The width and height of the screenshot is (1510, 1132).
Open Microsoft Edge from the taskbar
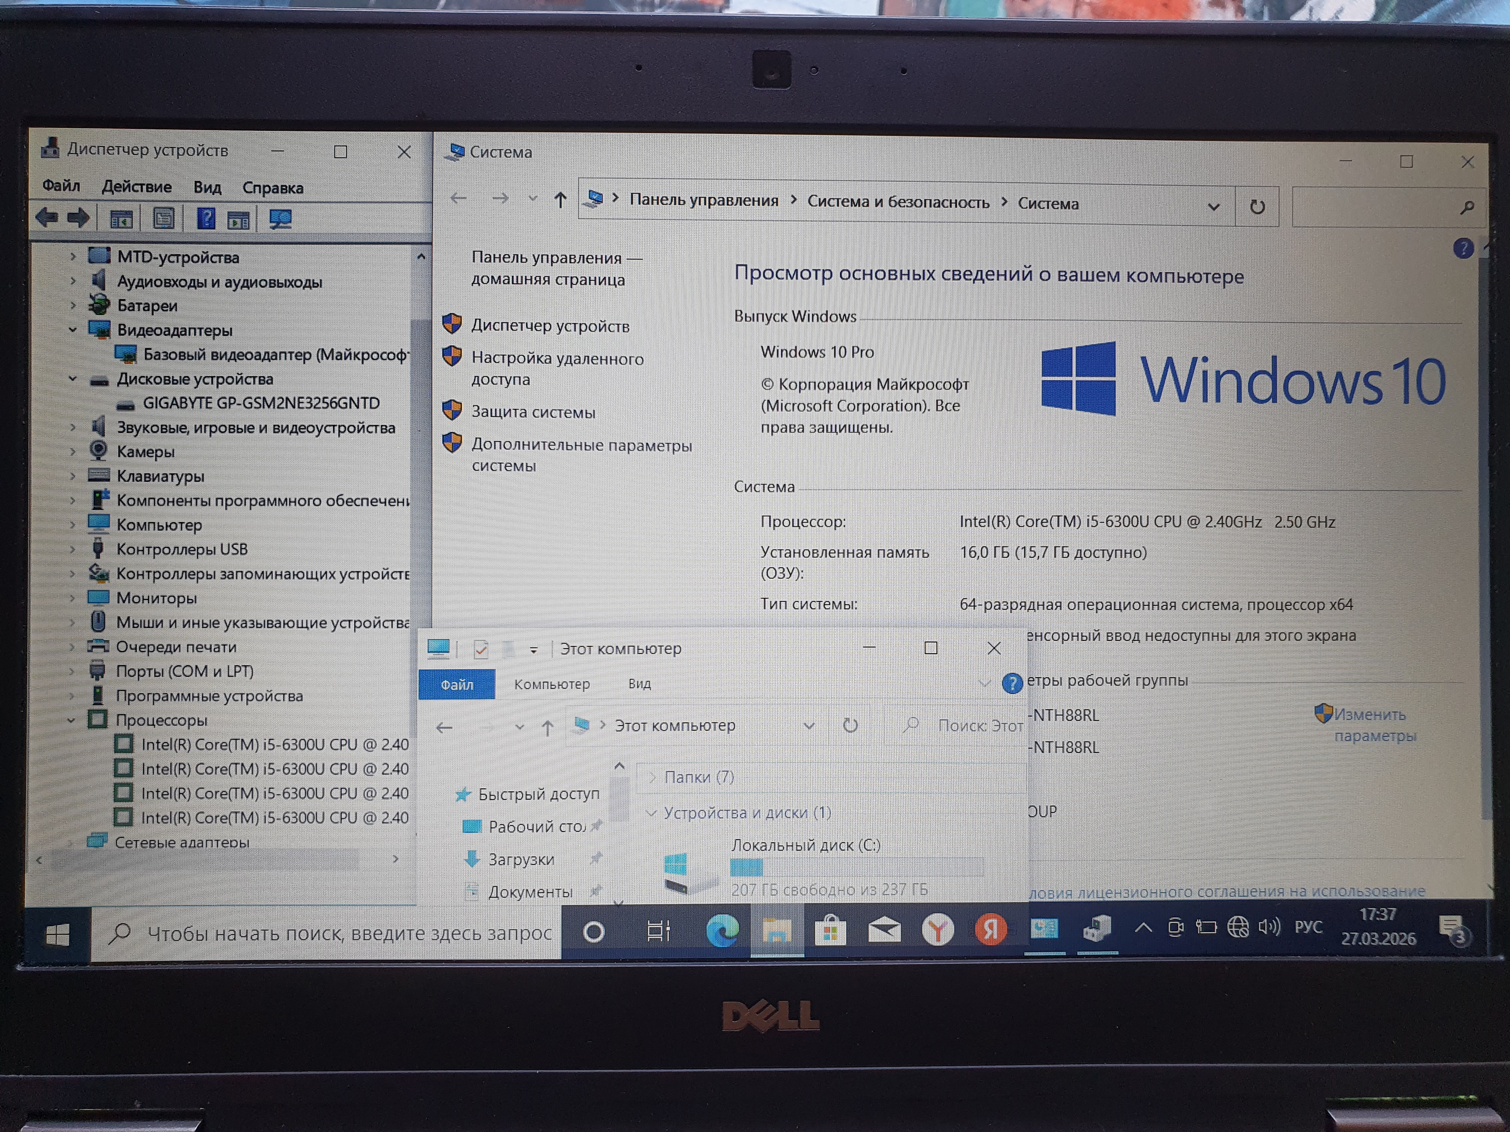click(x=722, y=931)
